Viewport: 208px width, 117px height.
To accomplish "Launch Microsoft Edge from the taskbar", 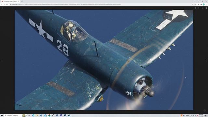I will (33, 115).
